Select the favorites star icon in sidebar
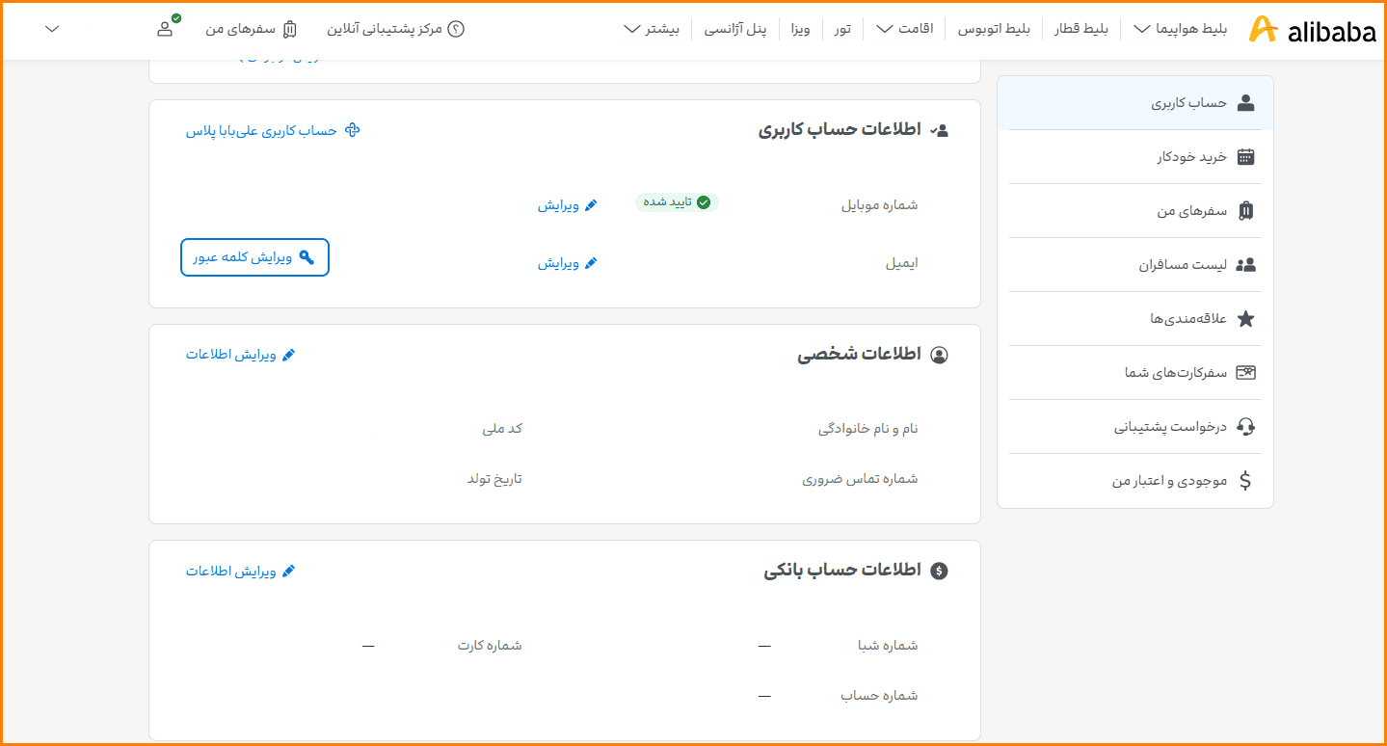 click(1245, 319)
